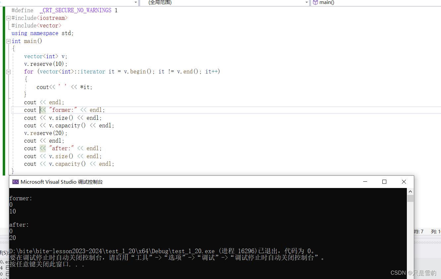Viewport: 441px width, 279px height.
Task: Collapse the for loop fold marker
Action: [x=9, y=72]
